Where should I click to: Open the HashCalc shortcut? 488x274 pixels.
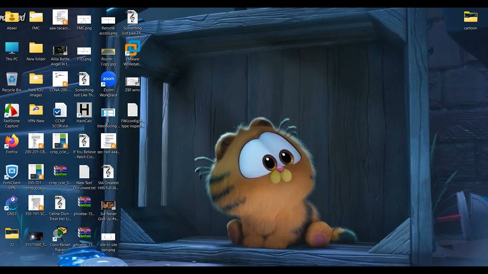[x=84, y=113]
